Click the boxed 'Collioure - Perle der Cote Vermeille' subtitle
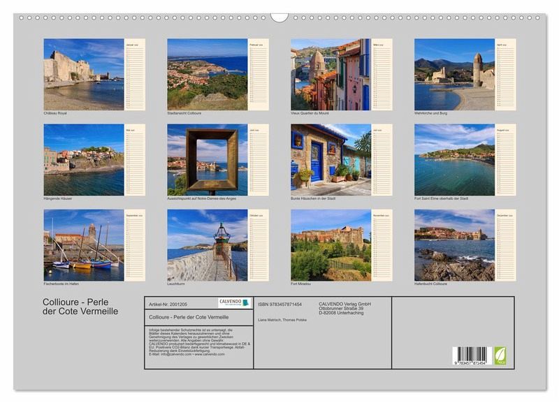 [189, 317]
